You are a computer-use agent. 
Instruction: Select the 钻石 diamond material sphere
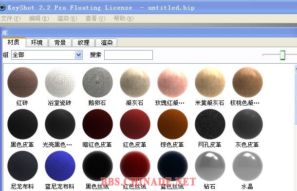[210, 166]
